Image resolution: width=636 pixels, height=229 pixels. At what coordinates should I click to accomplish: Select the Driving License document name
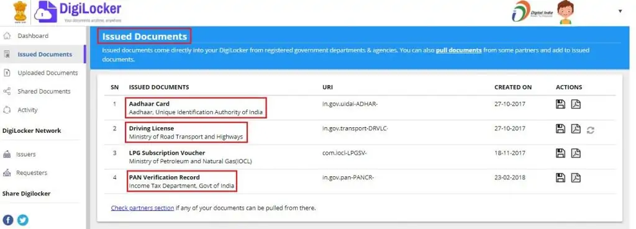click(152, 128)
